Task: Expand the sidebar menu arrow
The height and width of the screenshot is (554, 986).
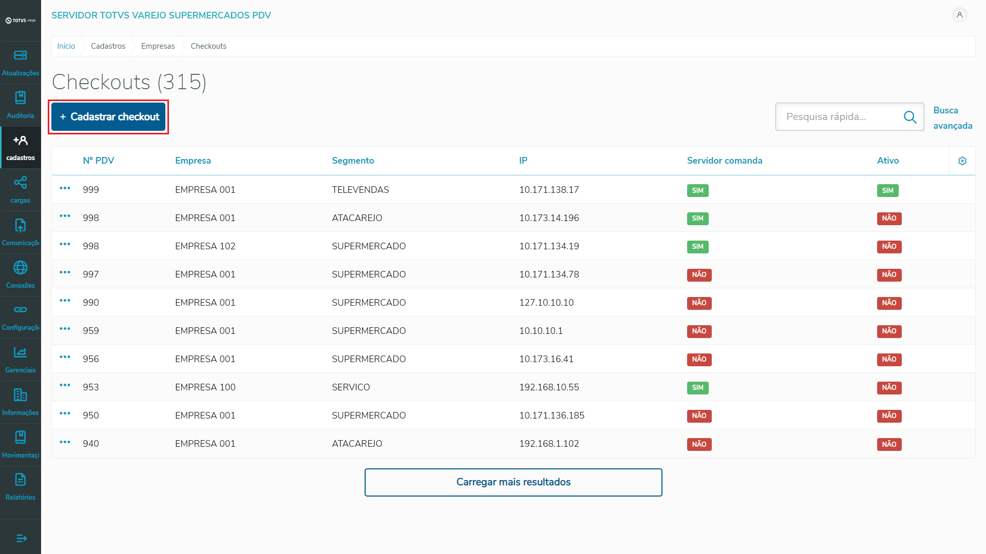Action: [21, 538]
